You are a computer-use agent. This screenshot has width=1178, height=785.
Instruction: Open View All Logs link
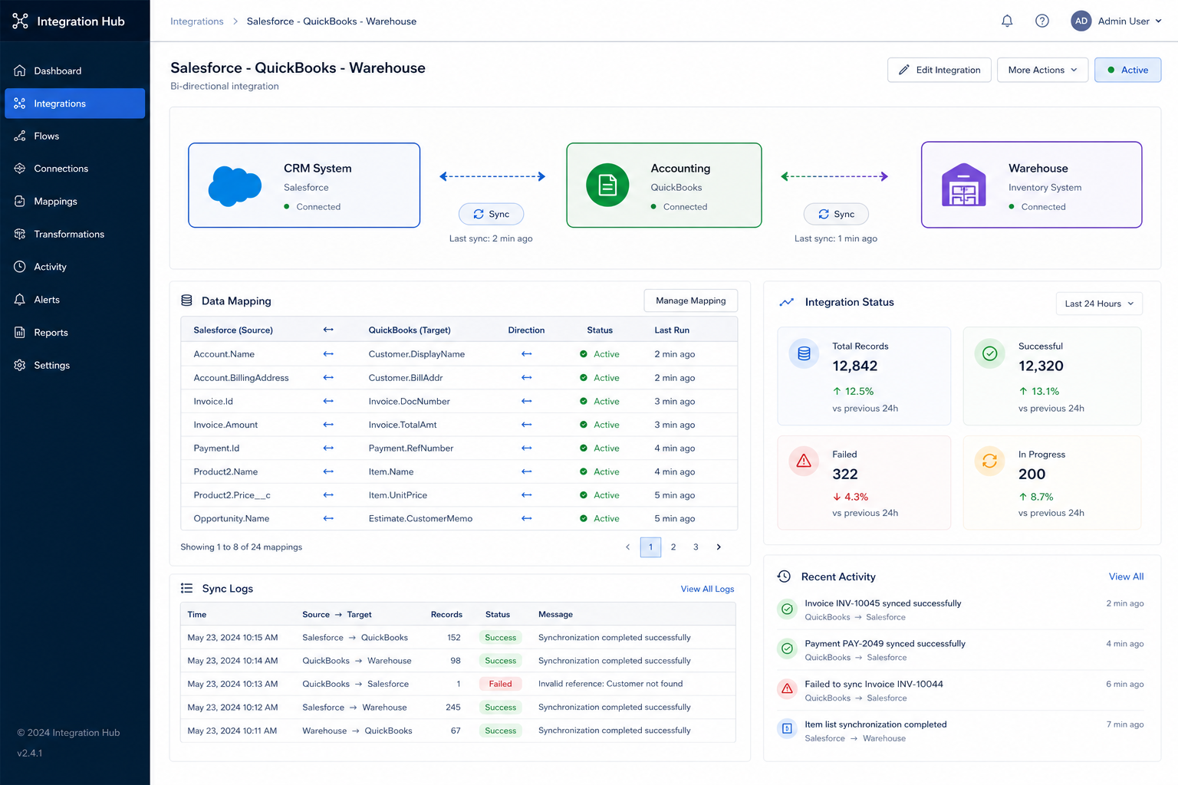[x=707, y=589]
